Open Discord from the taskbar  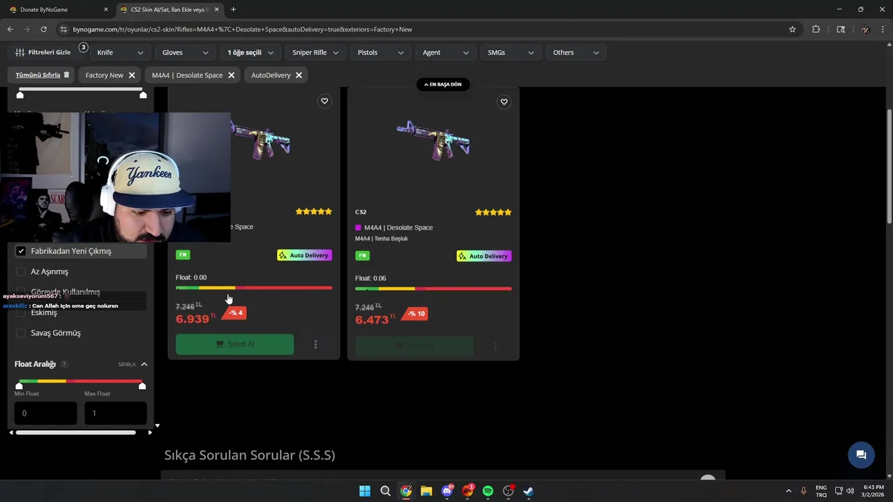447,491
